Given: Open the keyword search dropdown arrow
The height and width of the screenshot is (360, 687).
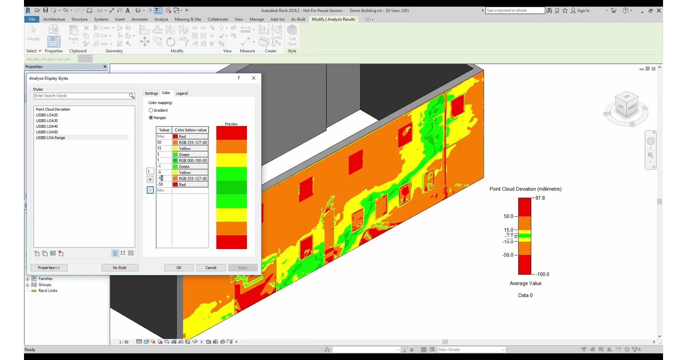Looking at the screenshot, I should pyautogui.click(x=483, y=10).
